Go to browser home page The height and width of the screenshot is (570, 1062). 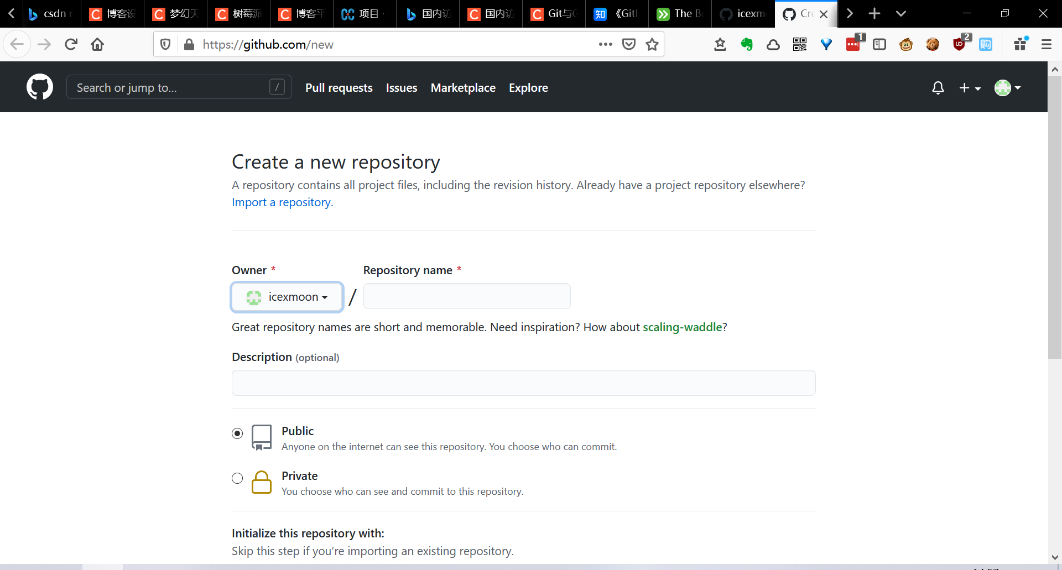click(x=97, y=44)
